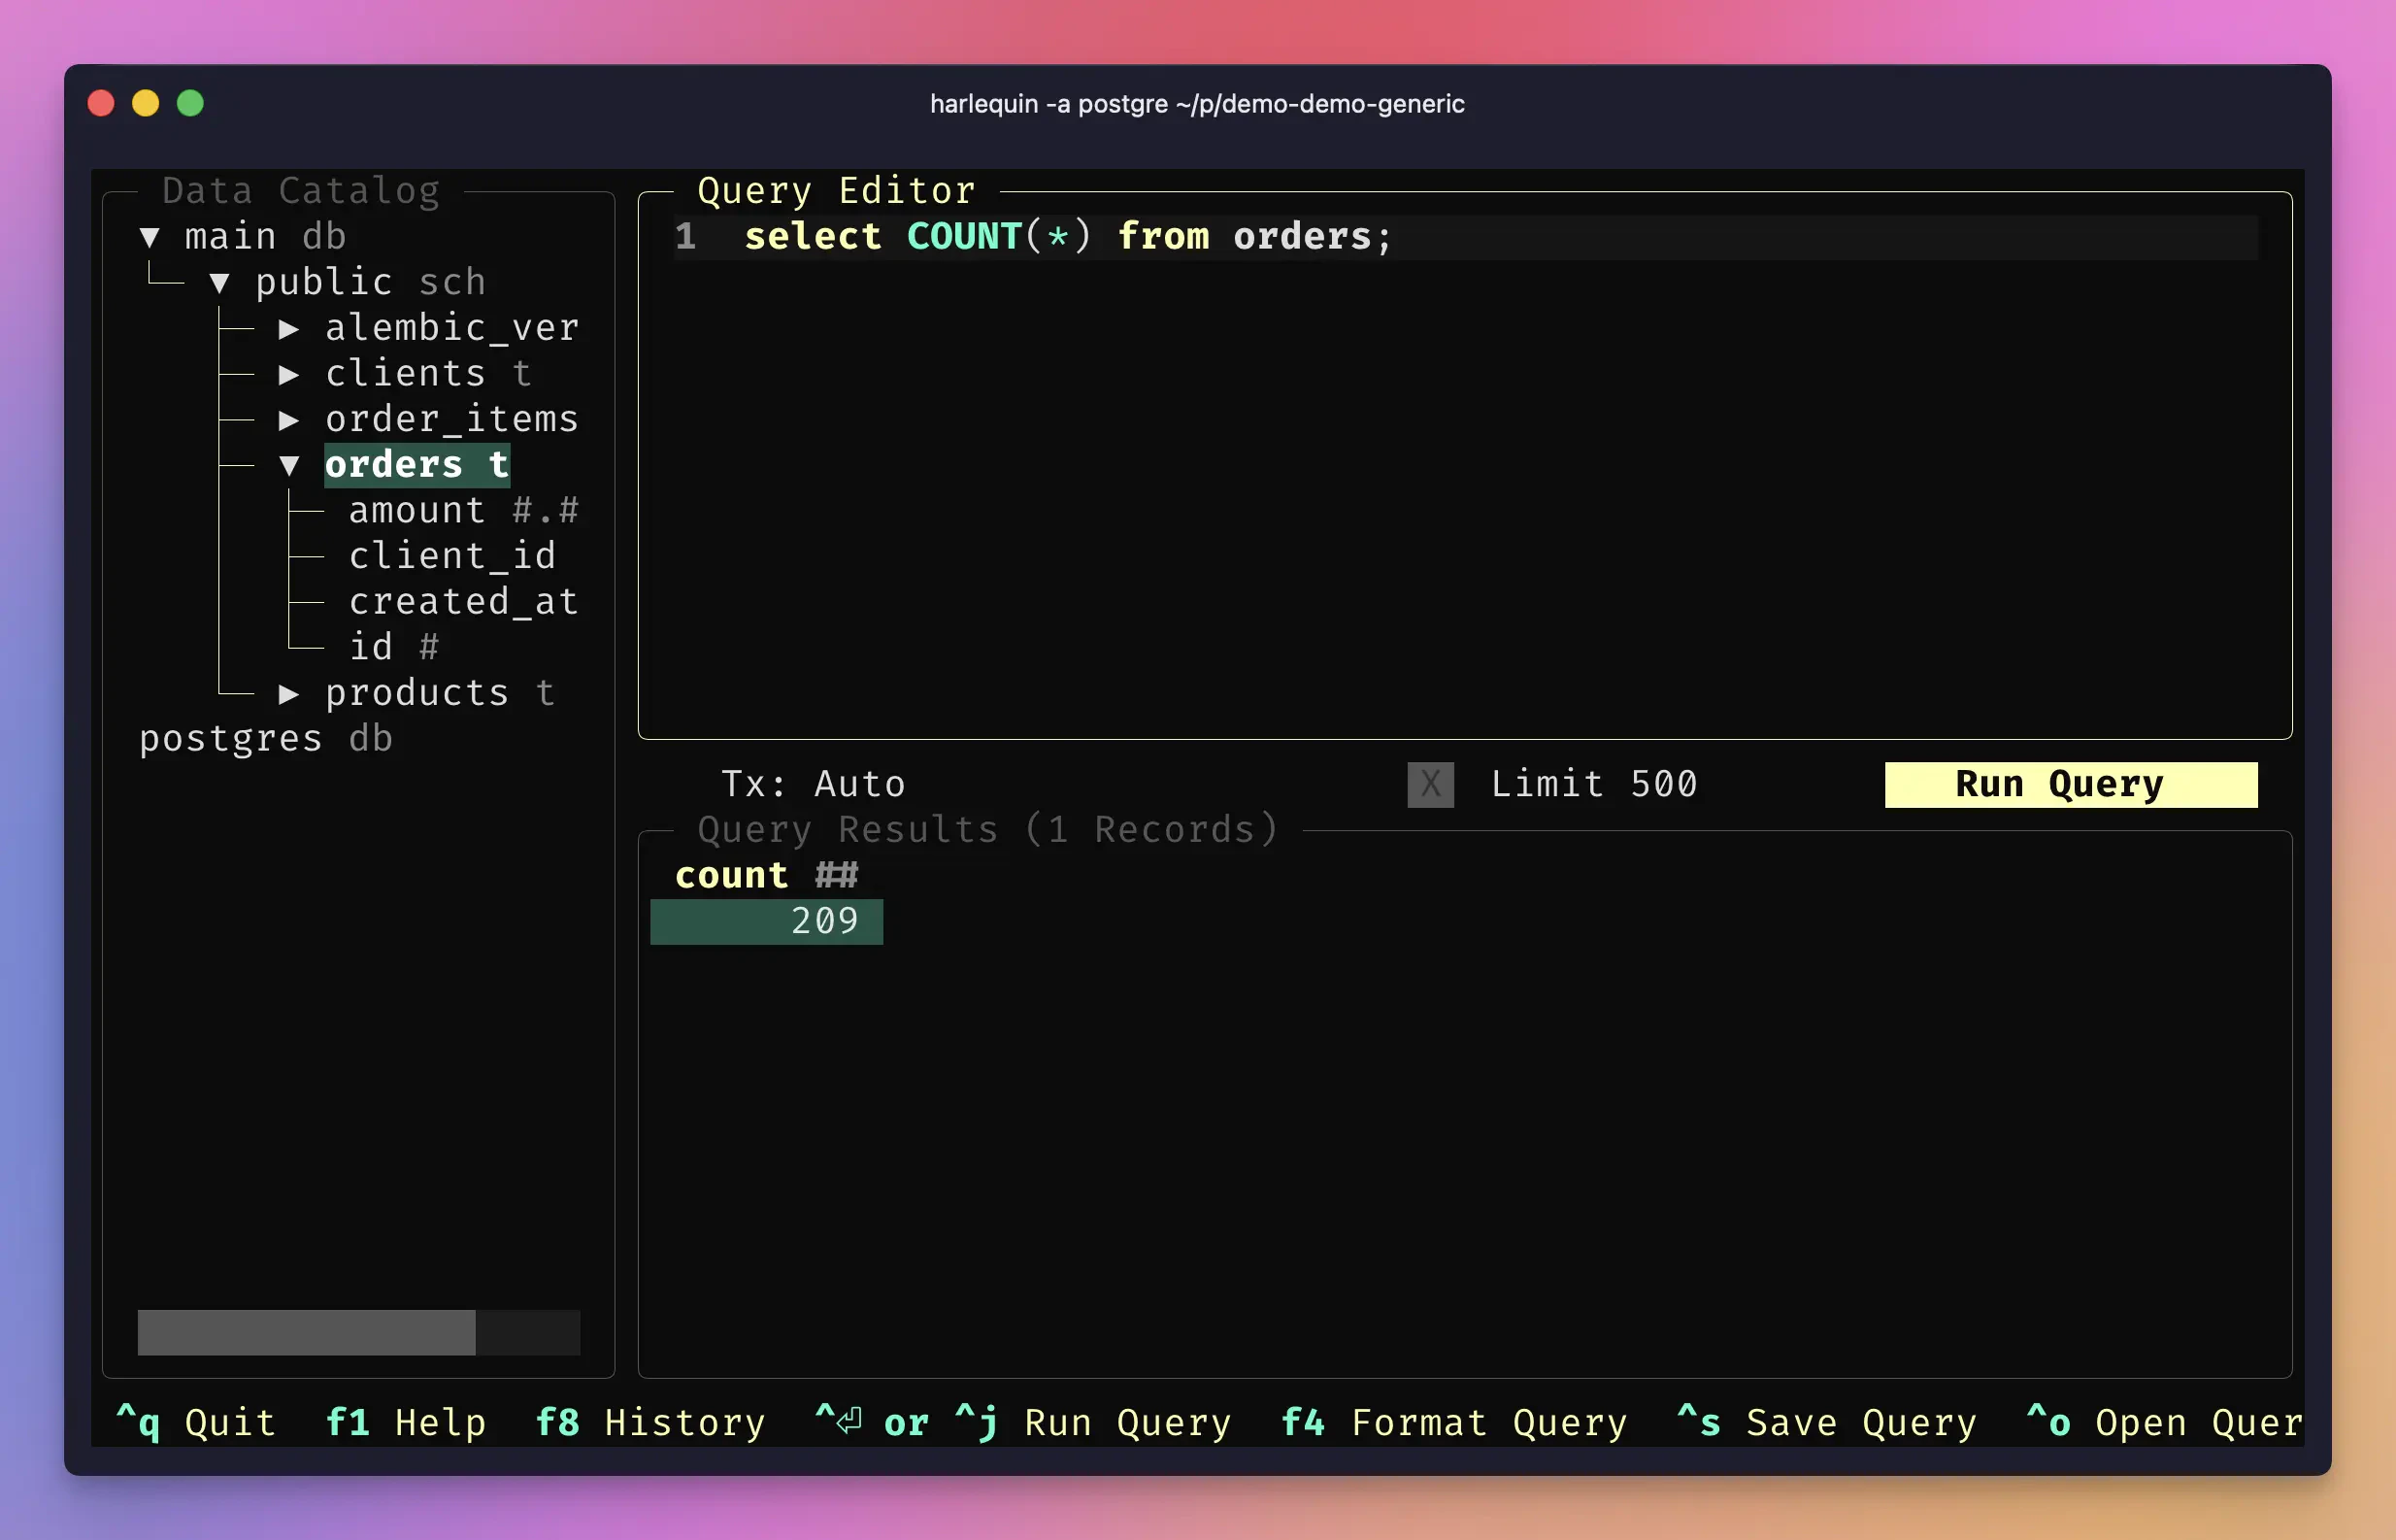Viewport: 2396px width, 1540px height.
Task: Select the postgres db entry
Action: pyautogui.click(x=265, y=739)
